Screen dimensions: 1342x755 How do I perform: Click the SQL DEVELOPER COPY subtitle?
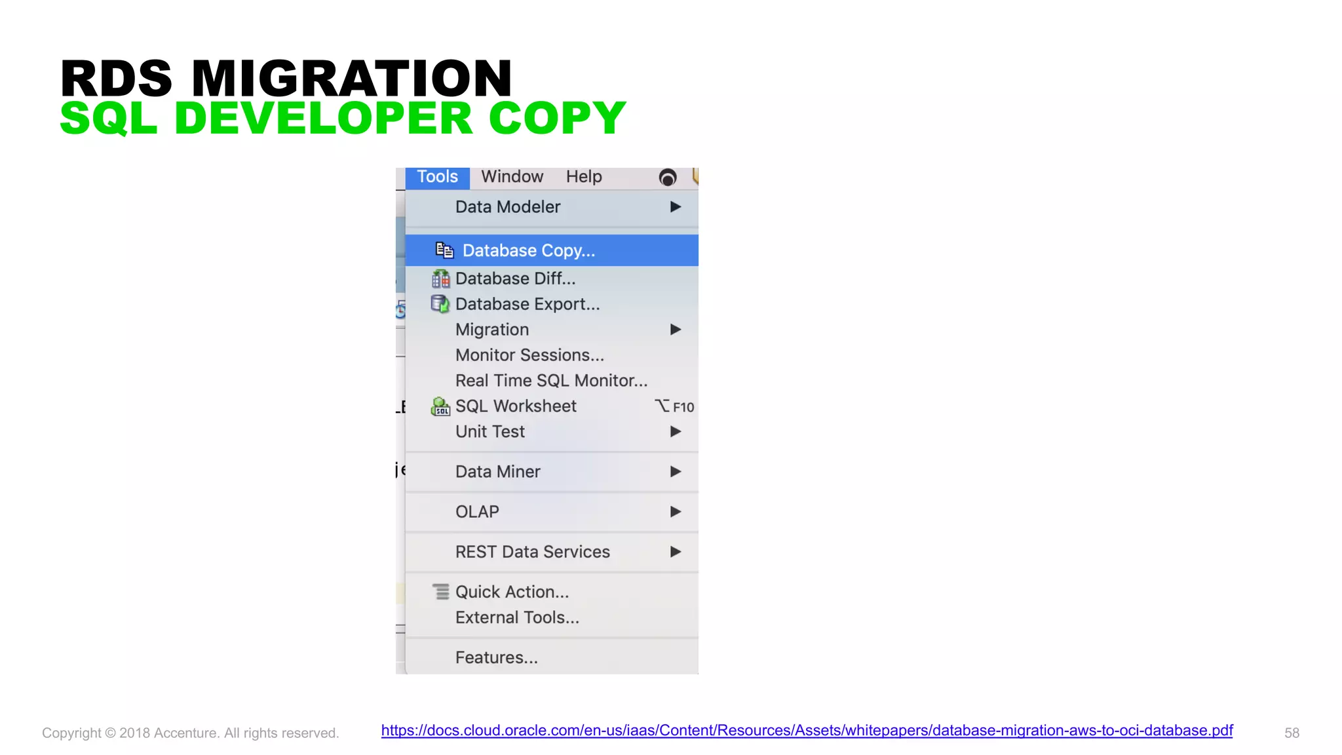pos(343,118)
